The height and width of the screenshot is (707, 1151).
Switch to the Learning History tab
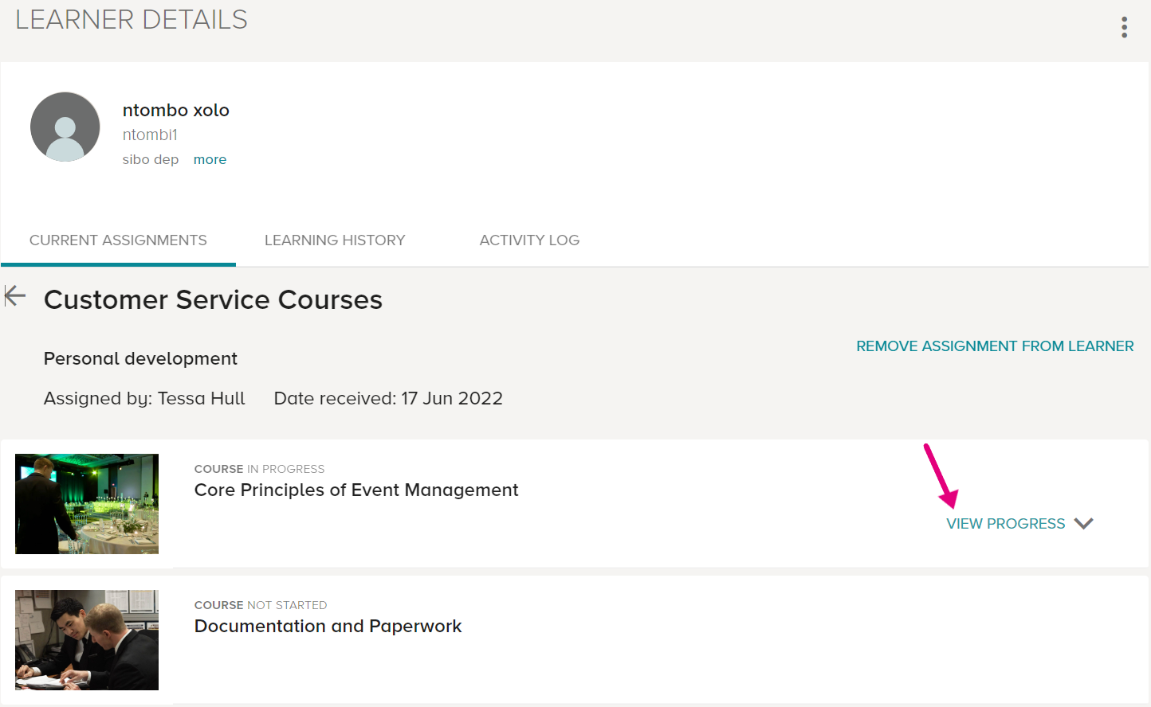(335, 240)
